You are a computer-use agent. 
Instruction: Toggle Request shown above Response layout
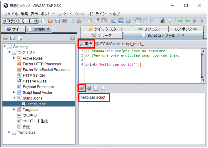pos(153,21)
